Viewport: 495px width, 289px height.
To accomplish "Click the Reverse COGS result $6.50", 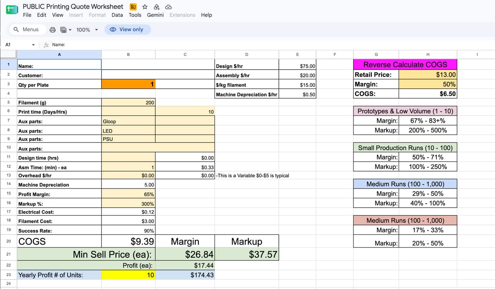I will click(x=428, y=93).
